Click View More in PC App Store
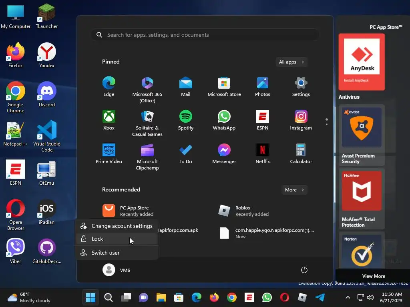The height and width of the screenshot is (307, 410). [374, 276]
